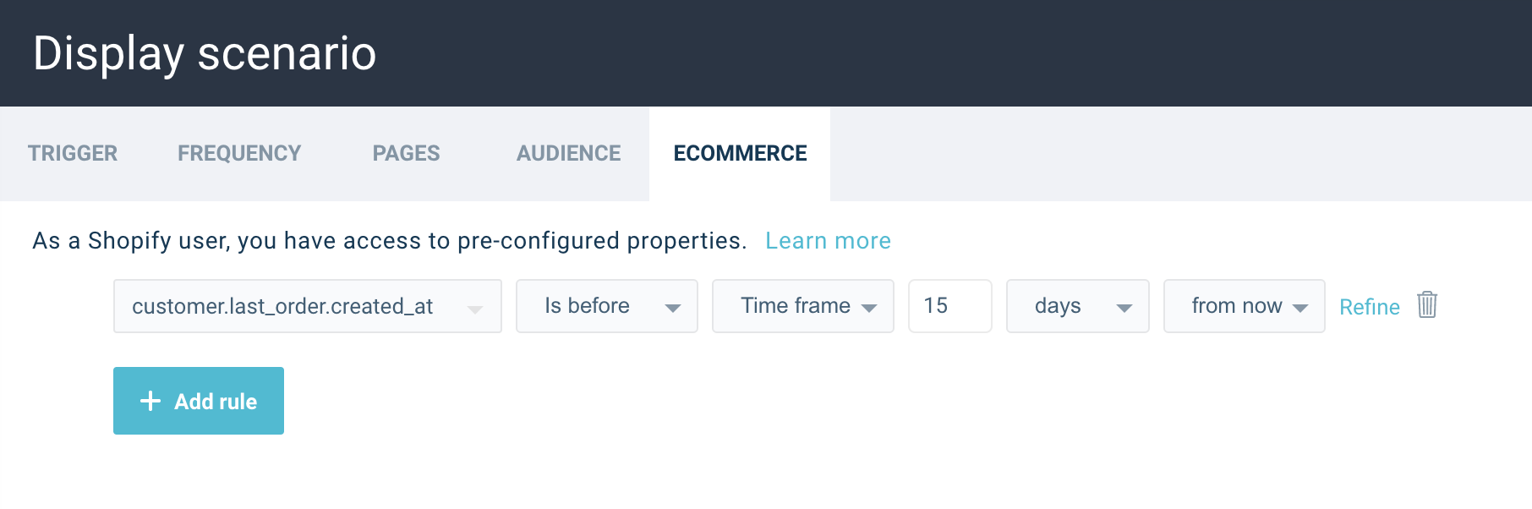The height and width of the screenshot is (509, 1532).
Task: Click the plus icon on Add rule
Action: point(150,401)
